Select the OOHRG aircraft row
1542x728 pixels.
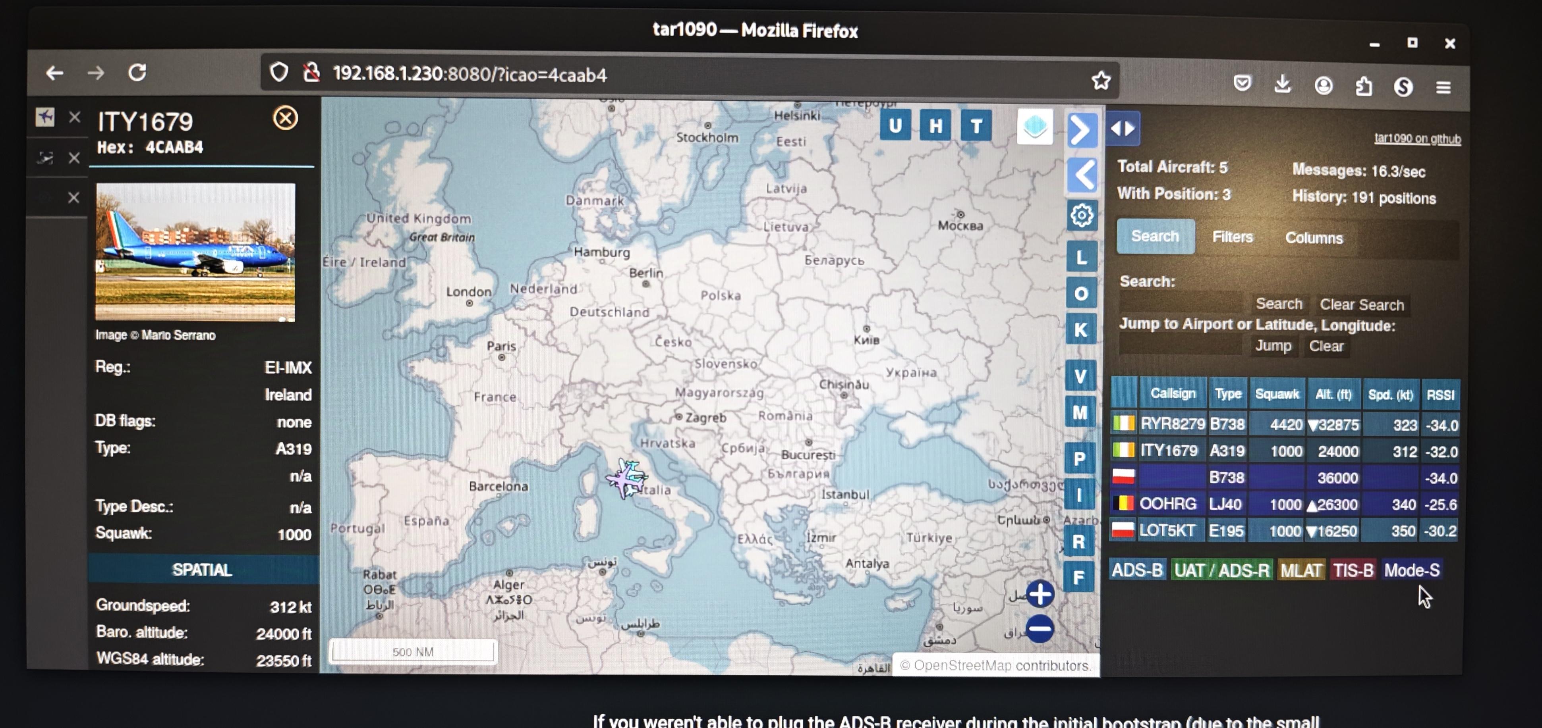[1284, 504]
